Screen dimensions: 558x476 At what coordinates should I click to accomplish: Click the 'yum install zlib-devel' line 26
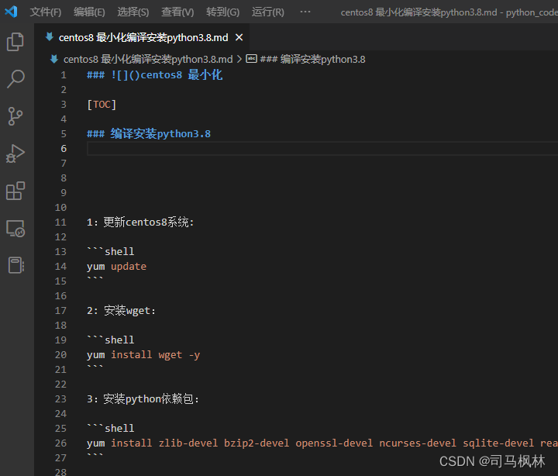(322, 443)
